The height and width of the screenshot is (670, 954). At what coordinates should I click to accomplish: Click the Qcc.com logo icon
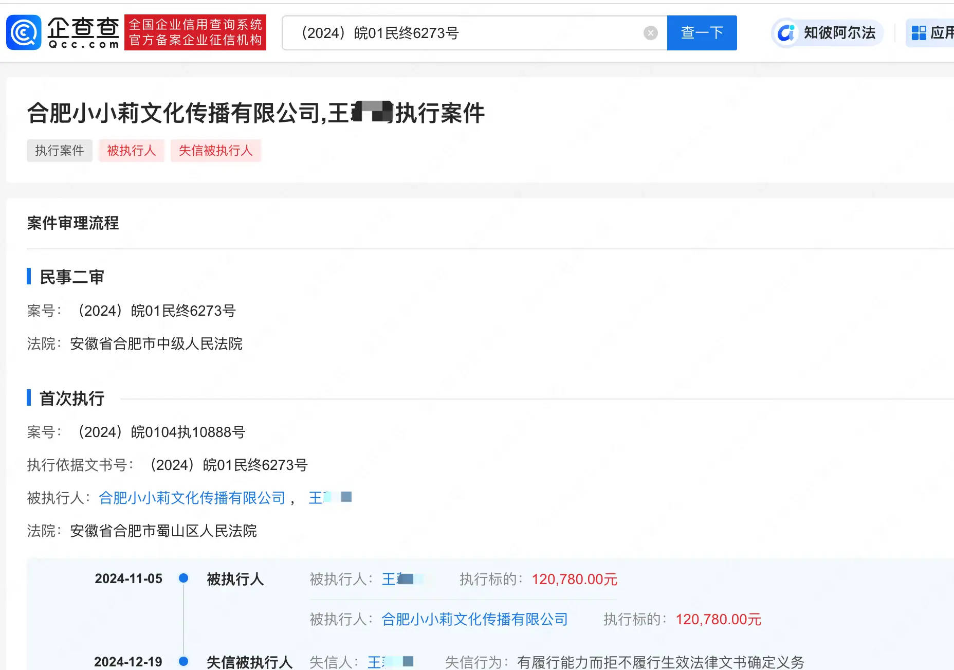pyautogui.click(x=24, y=32)
